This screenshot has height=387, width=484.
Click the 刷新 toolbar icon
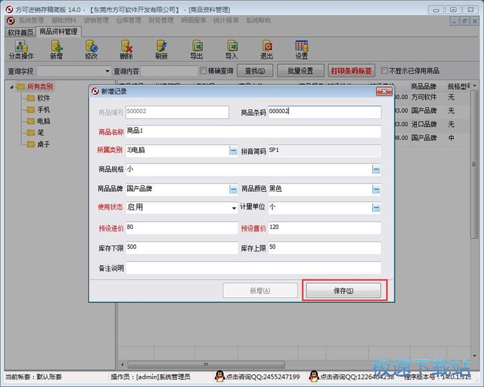click(x=161, y=50)
